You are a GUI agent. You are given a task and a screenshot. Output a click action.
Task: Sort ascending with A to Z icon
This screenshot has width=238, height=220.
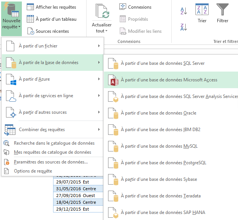click(184, 11)
